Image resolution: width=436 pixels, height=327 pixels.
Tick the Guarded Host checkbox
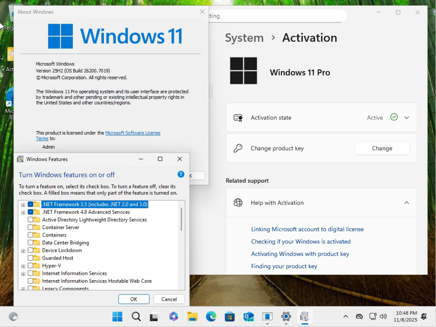pos(30,258)
